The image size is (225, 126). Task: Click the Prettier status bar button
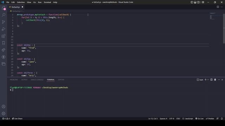(x=210, y=119)
